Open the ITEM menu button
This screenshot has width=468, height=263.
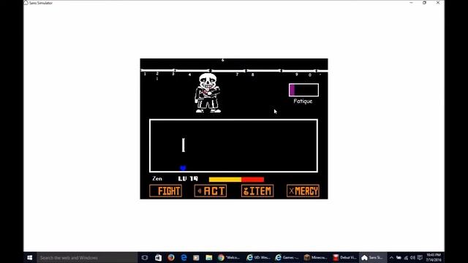[257, 191]
